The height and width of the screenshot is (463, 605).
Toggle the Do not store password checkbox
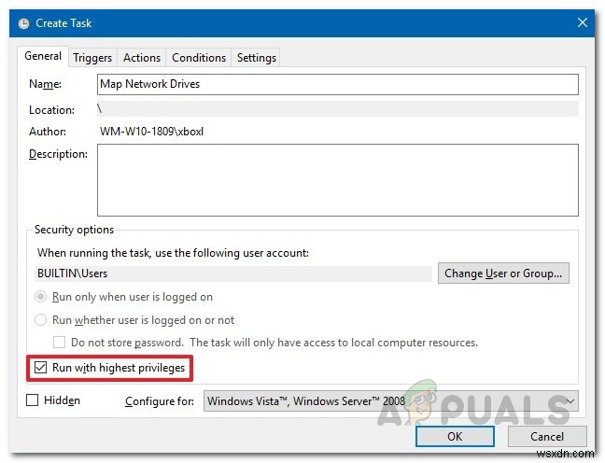click(59, 343)
